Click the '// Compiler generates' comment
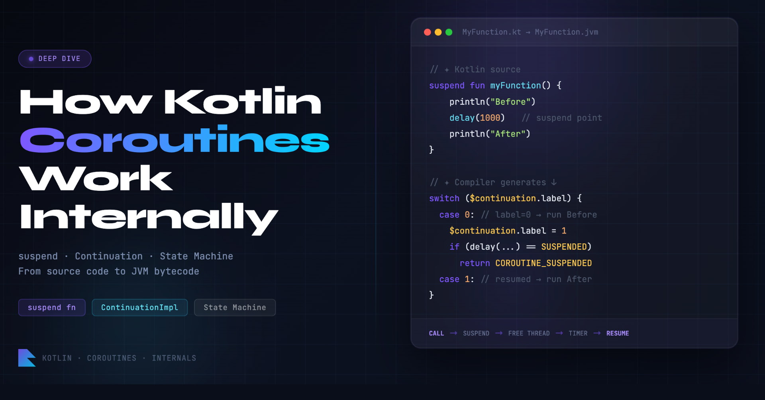The width and height of the screenshot is (765, 400). coord(493,182)
